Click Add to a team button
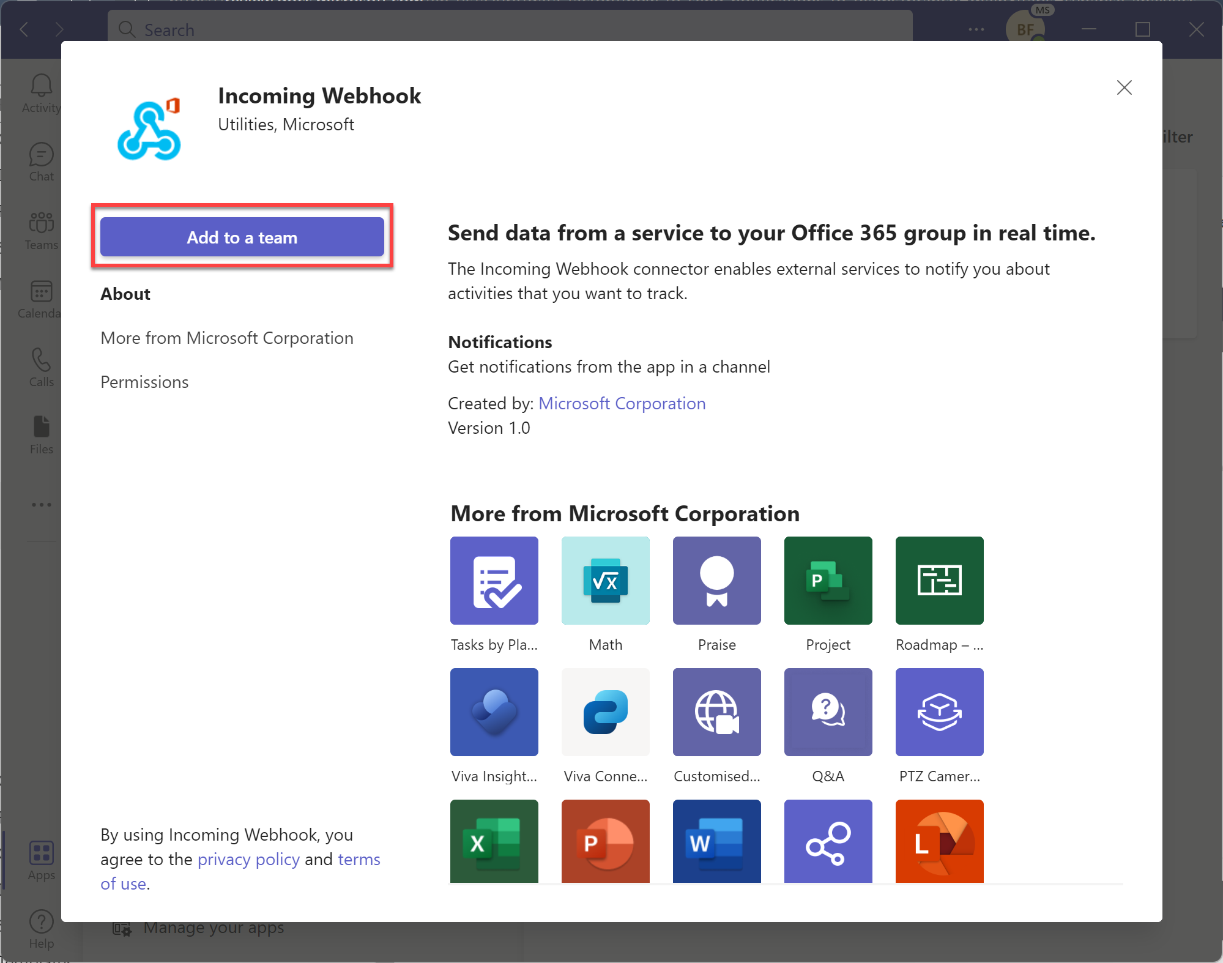1223x963 pixels. 242,237
